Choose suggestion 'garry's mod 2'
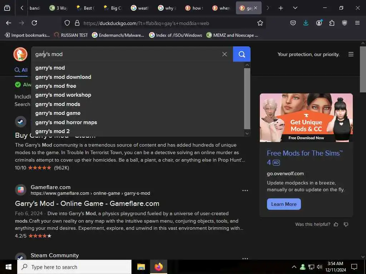Screen dimensions: 366x274 point(138,131)
